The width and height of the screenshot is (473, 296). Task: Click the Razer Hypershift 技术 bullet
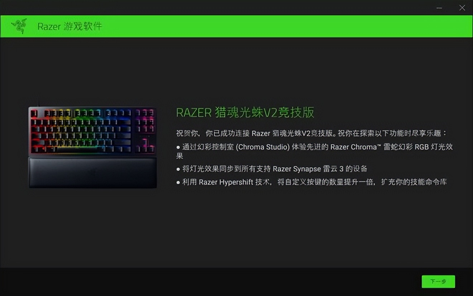[x=312, y=182]
